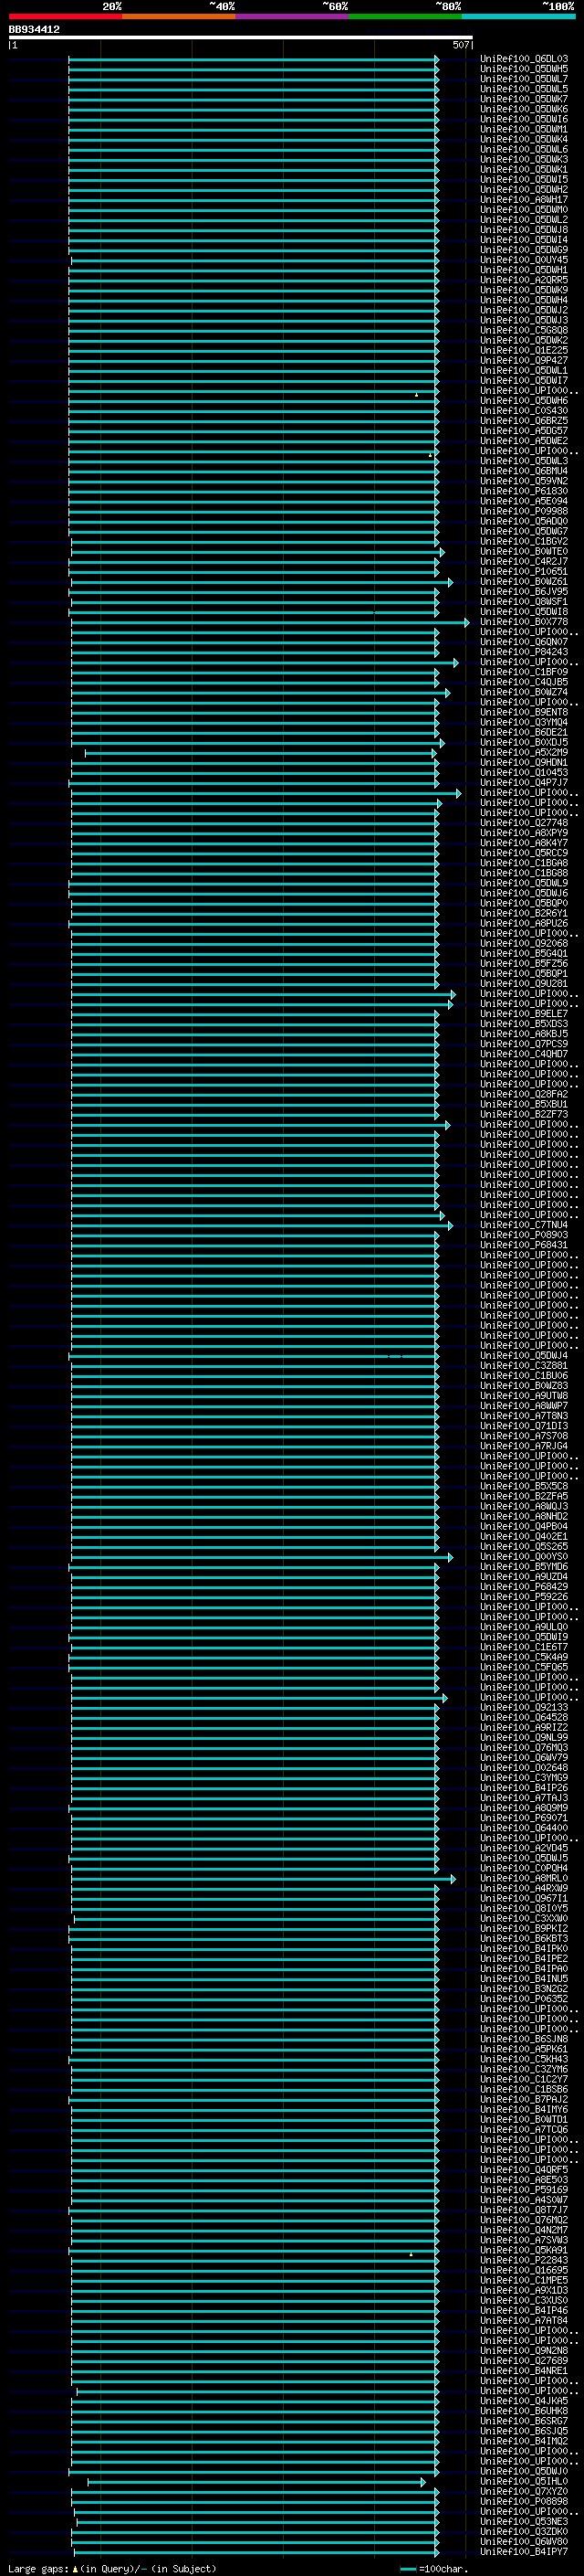Click hit label UniRef100_C1MPE5
Screen dimensions: 584x2576
pyautogui.click(x=524, y=2280)
